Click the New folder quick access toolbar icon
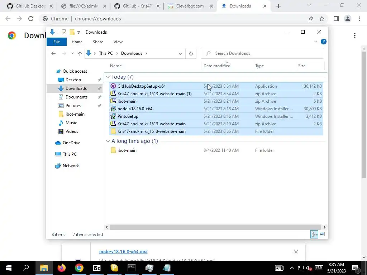367x275 pixels. [72, 32]
